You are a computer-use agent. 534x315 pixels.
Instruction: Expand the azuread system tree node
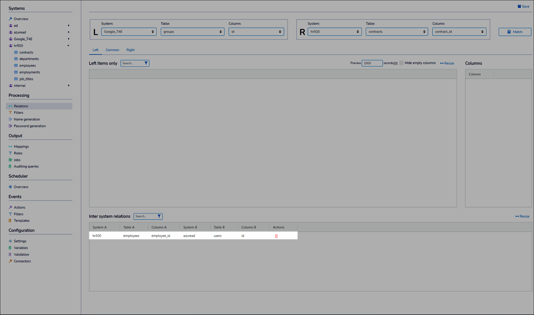click(x=68, y=32)
